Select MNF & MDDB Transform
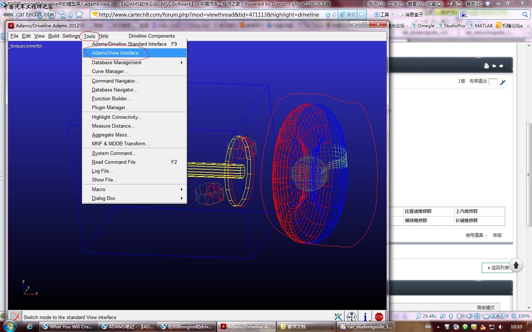This screenshot has height=332, width=532. [x=134, y=144]
